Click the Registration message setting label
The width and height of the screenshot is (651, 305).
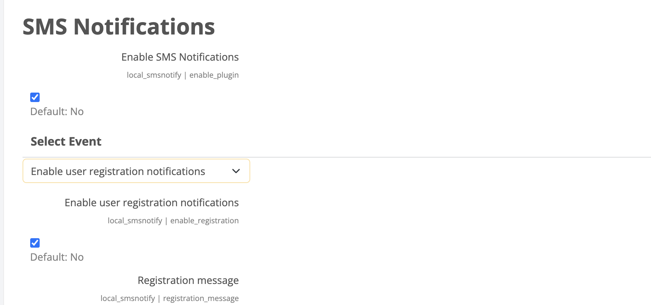pos(188,280)
